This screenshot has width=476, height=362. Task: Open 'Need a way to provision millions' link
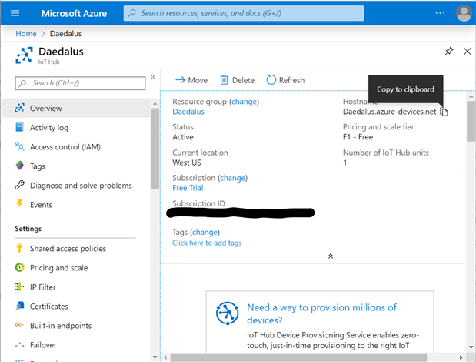[x=321, y=313]
